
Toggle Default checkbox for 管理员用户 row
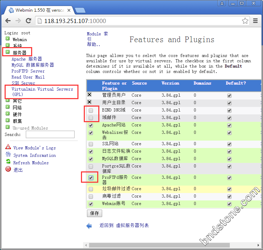coord(229,96)
